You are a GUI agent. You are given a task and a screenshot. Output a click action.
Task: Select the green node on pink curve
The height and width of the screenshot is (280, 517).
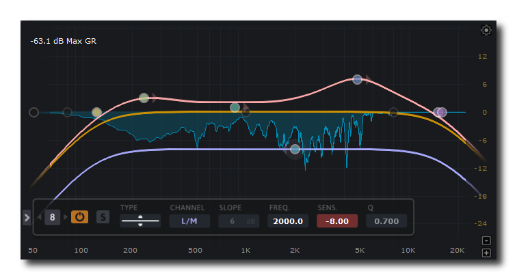point(144,98)
